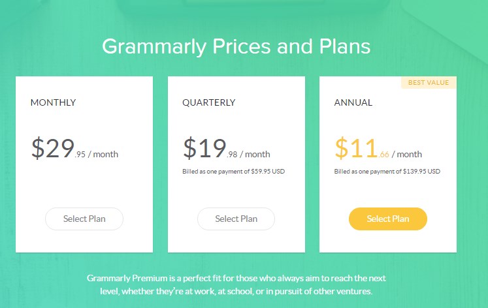
Task: Click the Grammarly Premium description paragraph
Action: click(x=236, y=285)
